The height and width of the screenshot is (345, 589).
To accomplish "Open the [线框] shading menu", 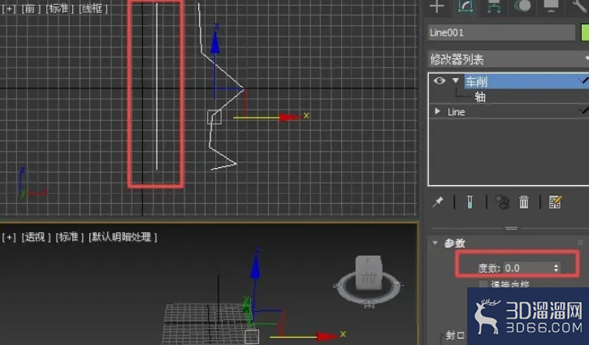I will point(93,9).
